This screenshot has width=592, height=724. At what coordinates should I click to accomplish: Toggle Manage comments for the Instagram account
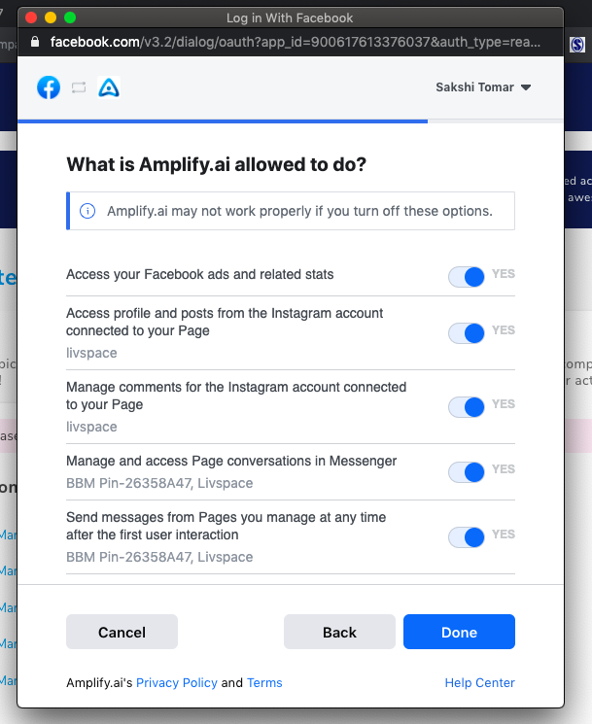(467, 407)
